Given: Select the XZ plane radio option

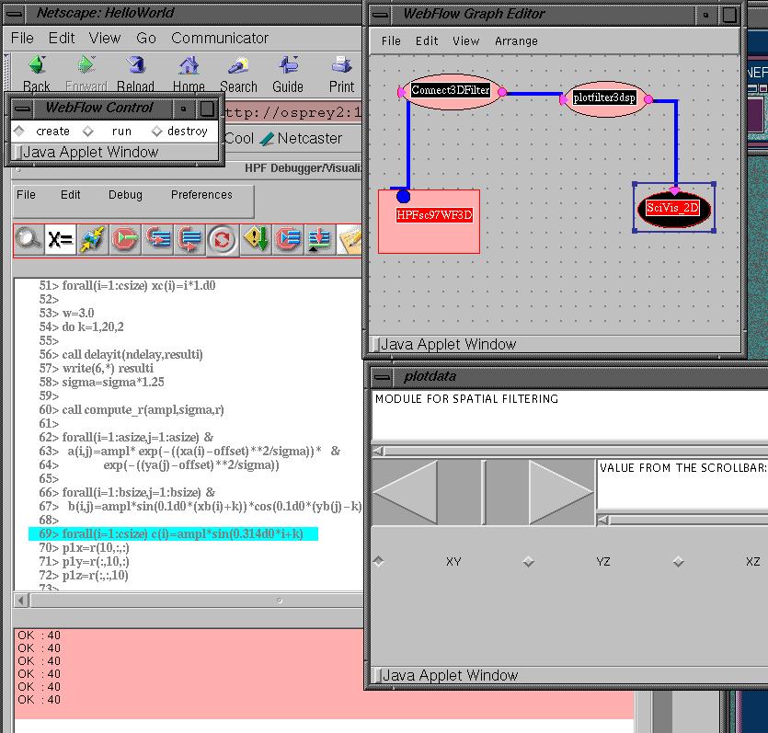Looking at the screenshot, I should [678, 562].
